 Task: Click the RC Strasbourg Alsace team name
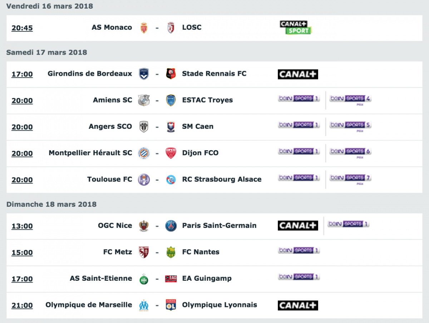[222, 180]
